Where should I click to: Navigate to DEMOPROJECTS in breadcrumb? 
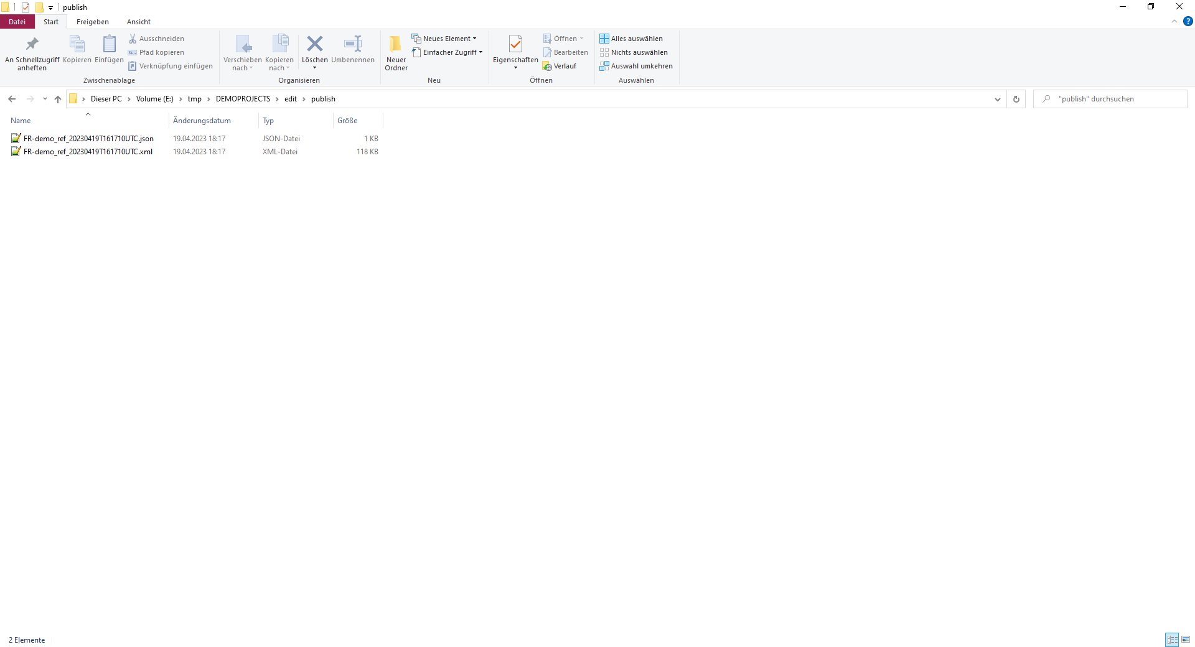pyautogui.click(x=243, y=99)
